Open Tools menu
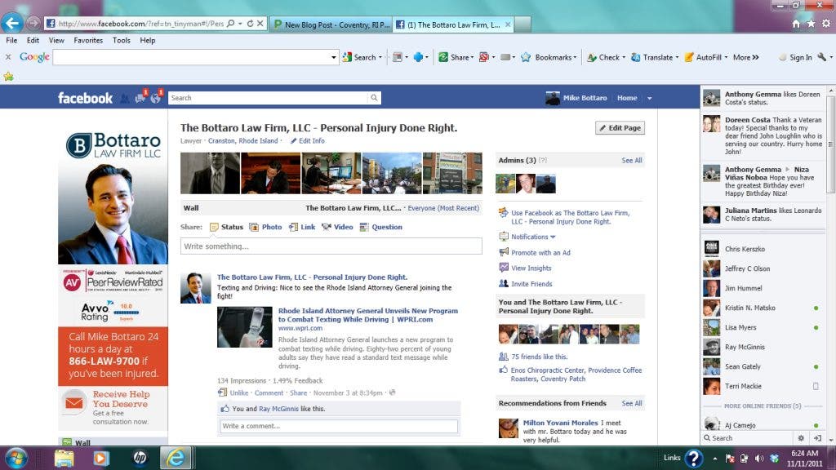836x470 pixels. click(x=121, y=41)
